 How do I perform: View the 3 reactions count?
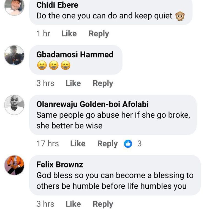tap(139, 144)
